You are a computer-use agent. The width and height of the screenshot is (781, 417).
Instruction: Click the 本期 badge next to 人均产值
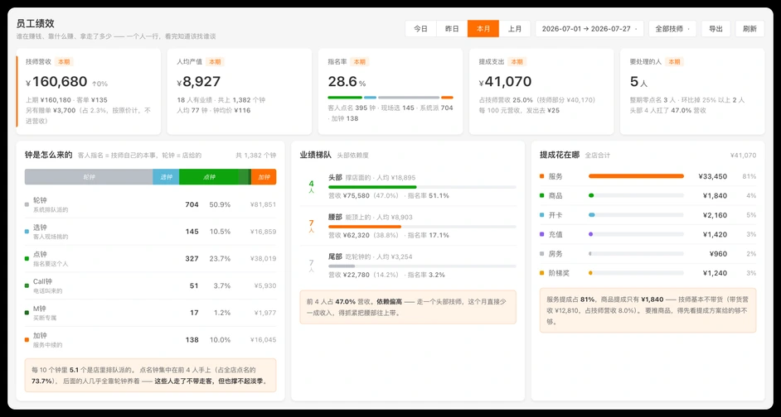[215, 62]
